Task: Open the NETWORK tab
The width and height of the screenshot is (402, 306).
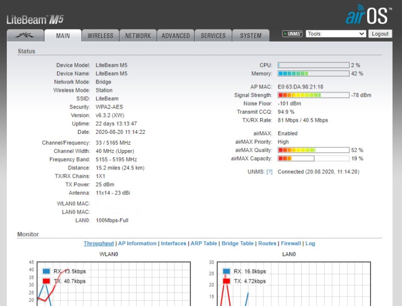Action: (138, 35)
